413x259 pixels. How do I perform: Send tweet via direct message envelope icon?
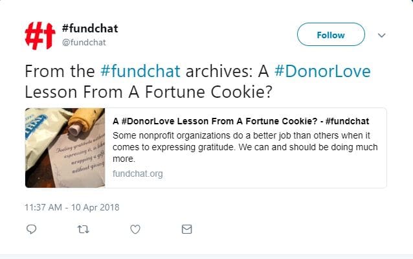(186, 229)
